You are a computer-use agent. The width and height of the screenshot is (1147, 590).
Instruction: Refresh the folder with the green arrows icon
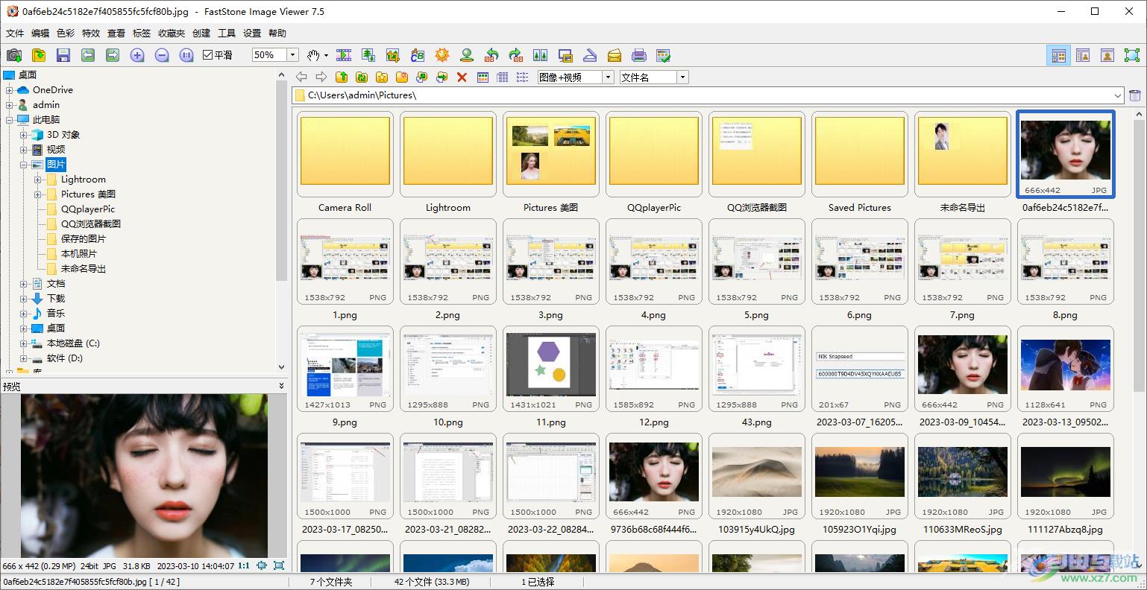pyautogui.click(x=362, y=77)
